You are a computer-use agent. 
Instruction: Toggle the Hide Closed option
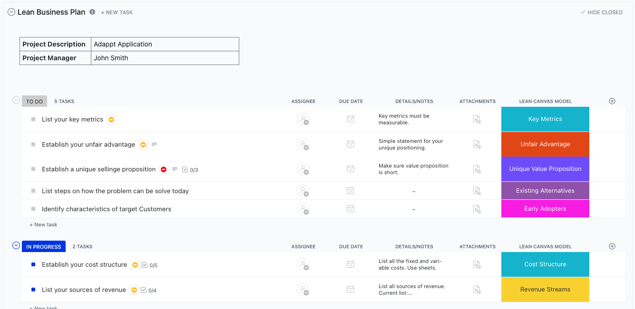[602, 12]
